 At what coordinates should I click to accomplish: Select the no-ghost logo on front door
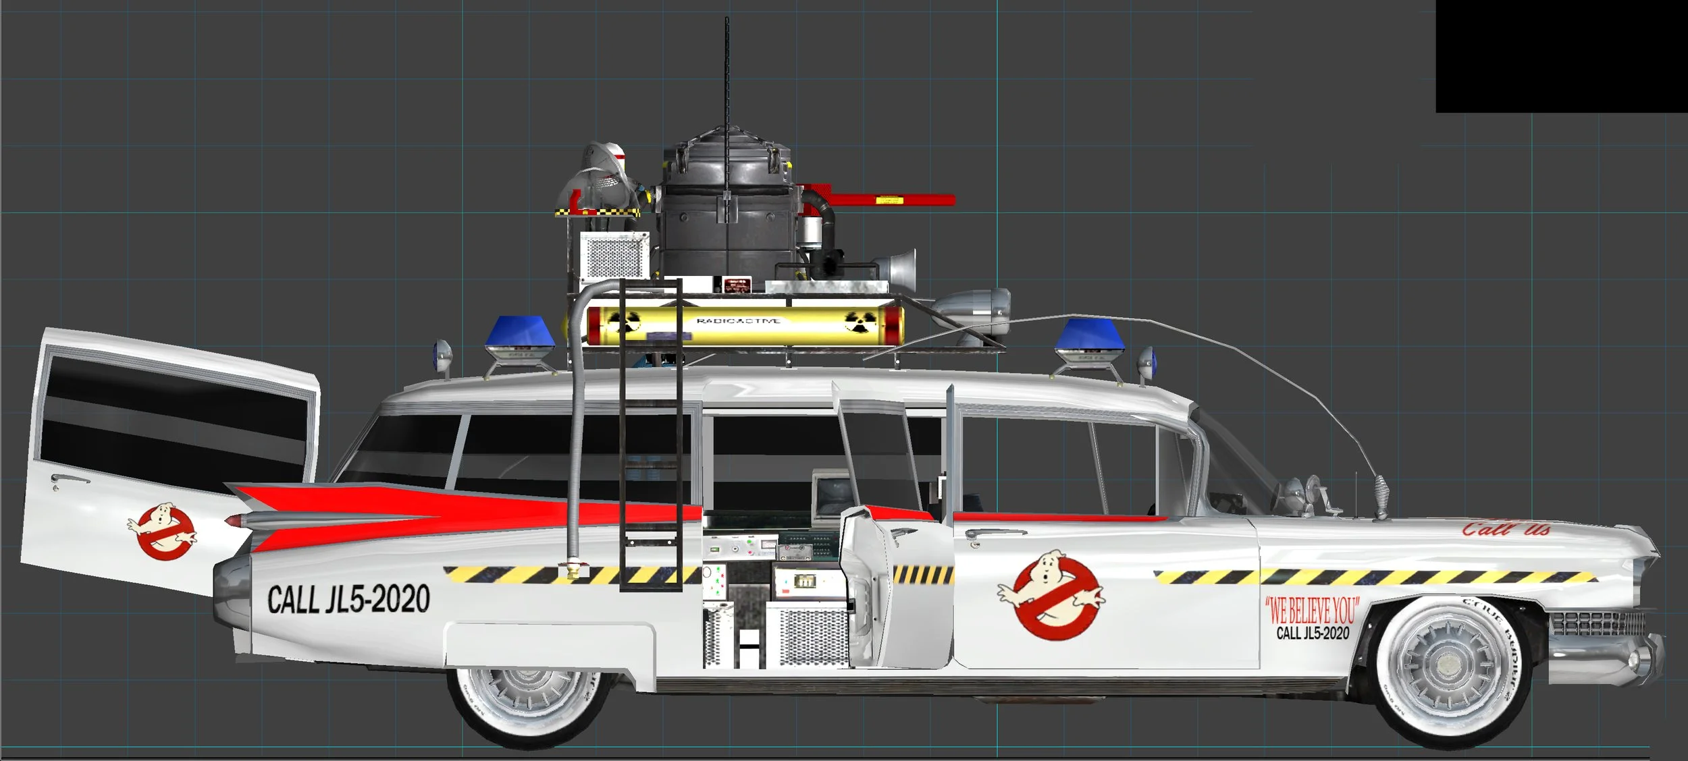coord(1051,594)
